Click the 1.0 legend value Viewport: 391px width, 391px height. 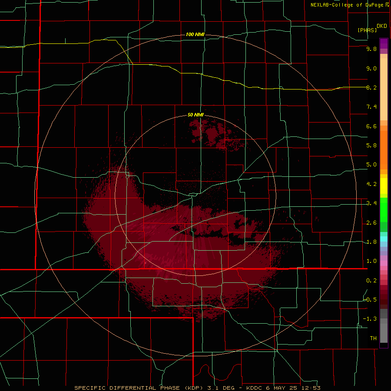pos(371,261)
